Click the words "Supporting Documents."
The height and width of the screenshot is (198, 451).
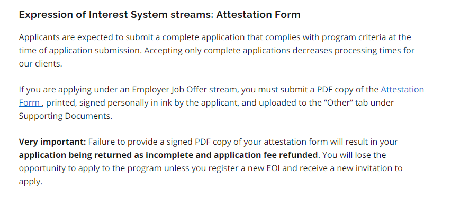click(x=66, y=116)
